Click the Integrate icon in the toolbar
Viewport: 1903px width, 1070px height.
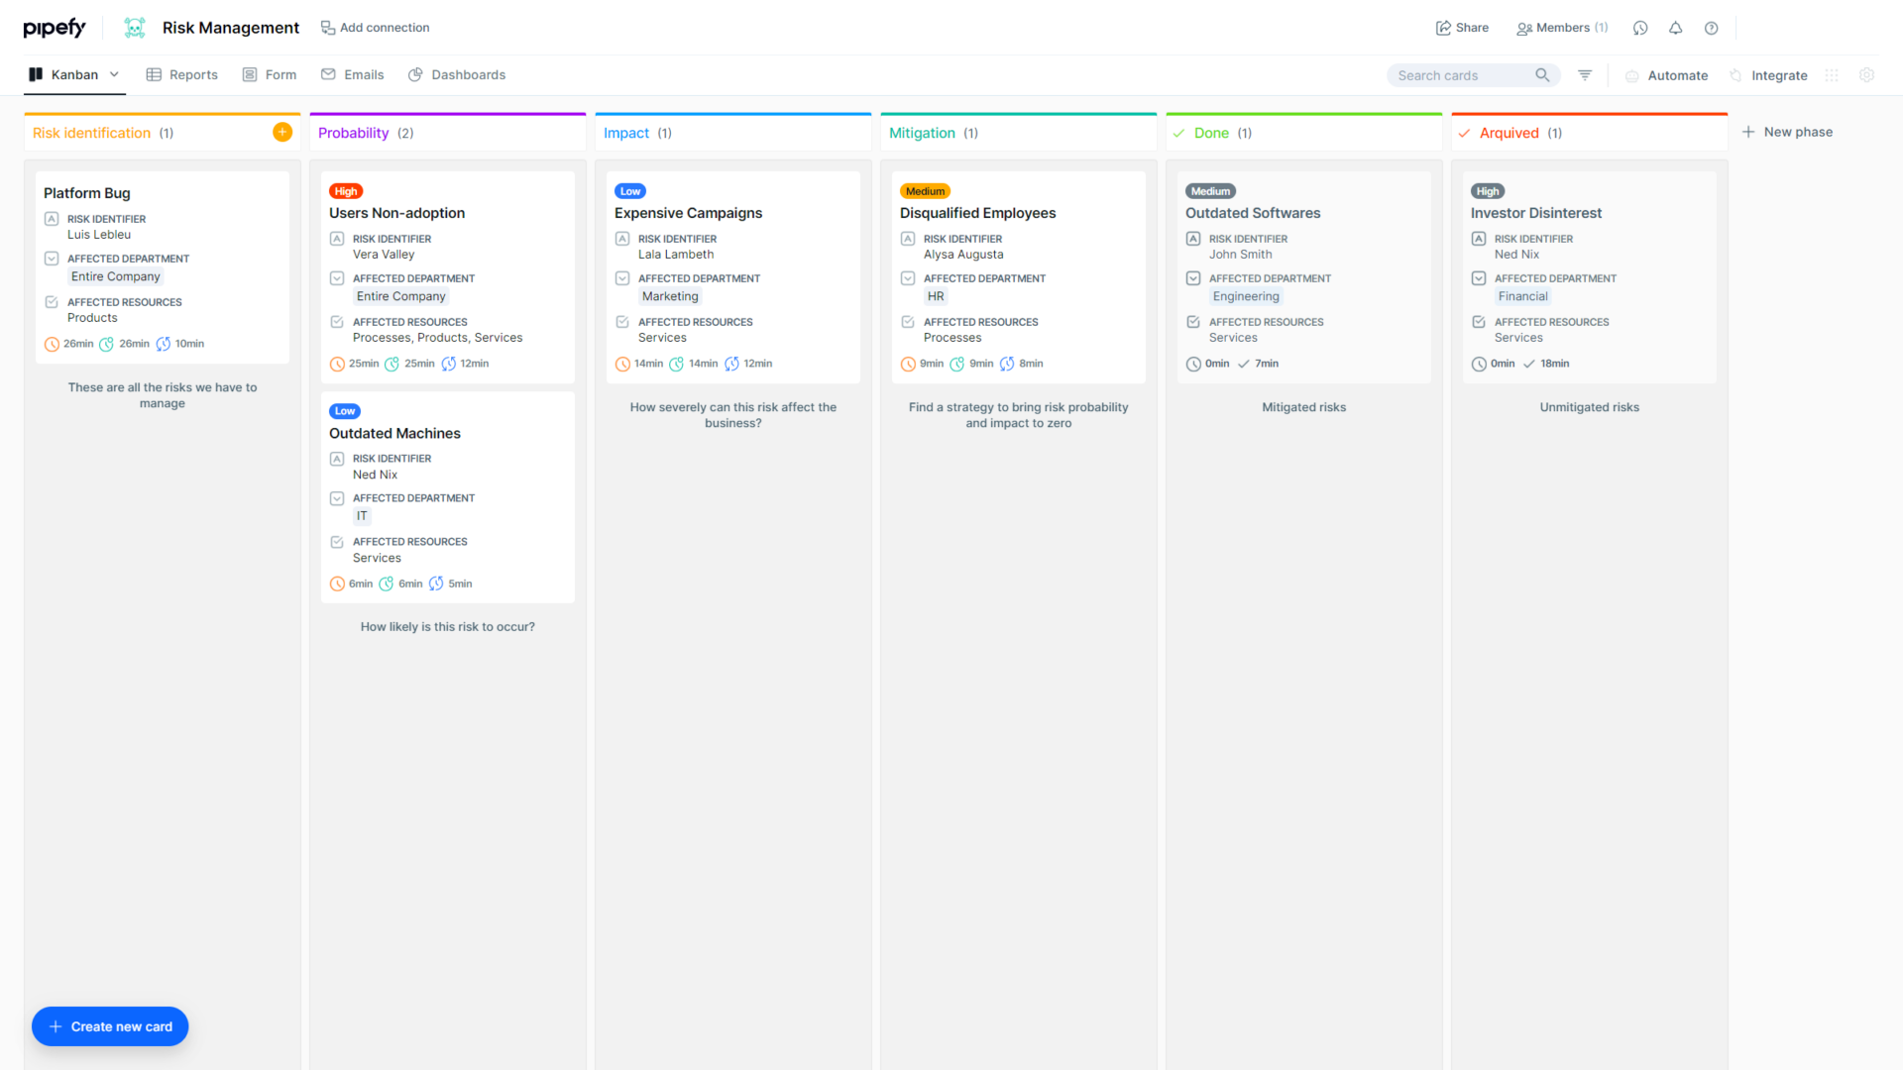pos(1735,75)
